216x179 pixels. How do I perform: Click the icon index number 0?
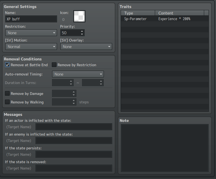[x=63, y=20]
